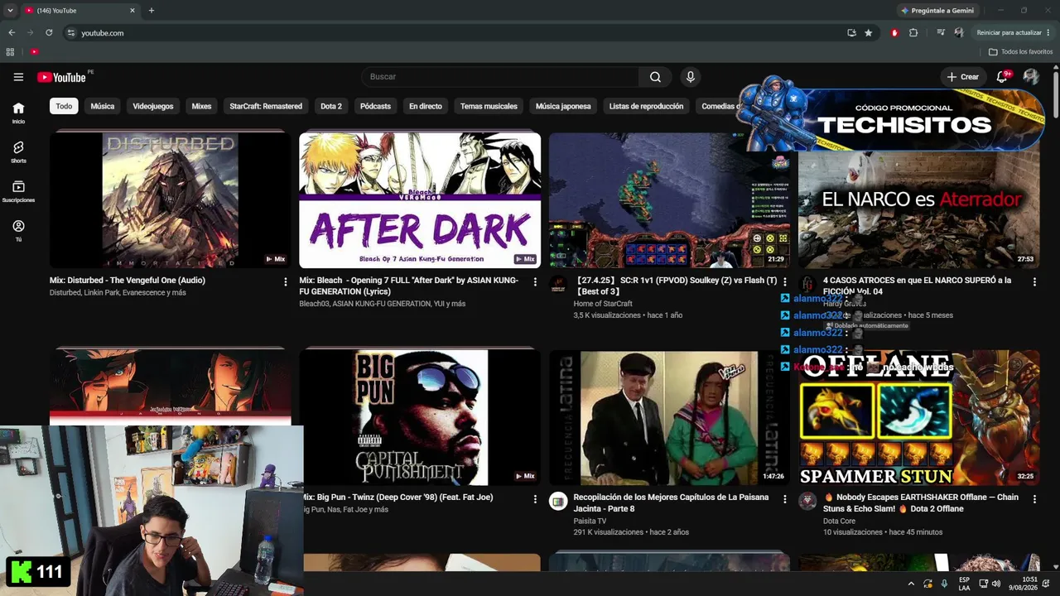Open Dota Core channel name link
The height and width of the screenshot is (596, 1060).
pos(839,521)
